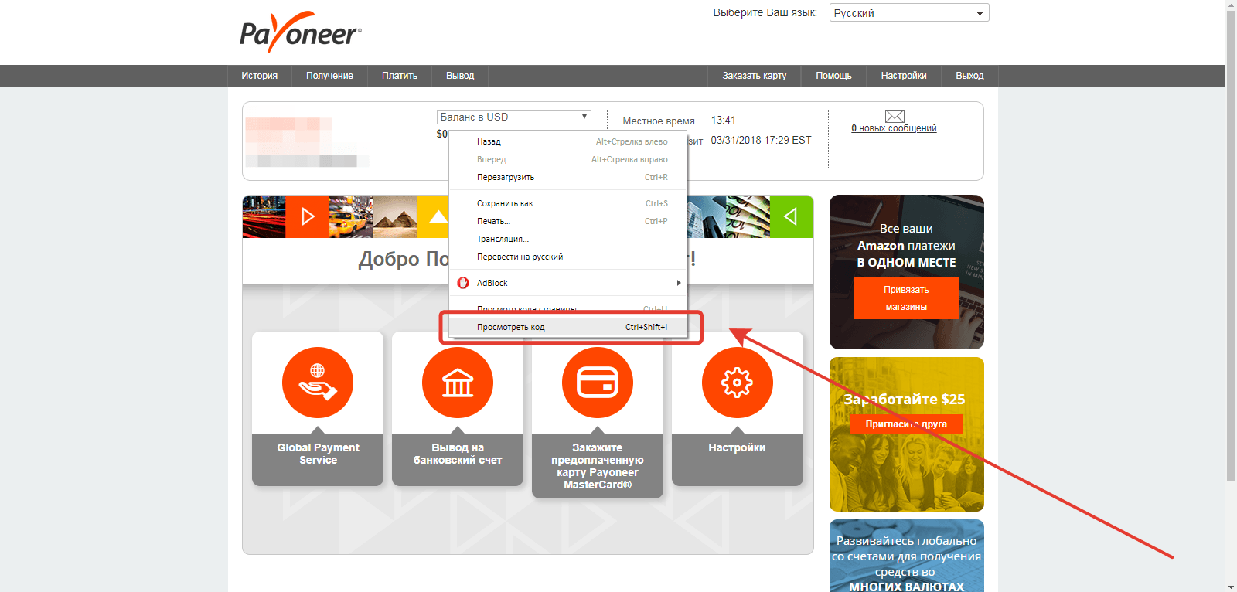The image size is (1237, 592).
Task: Open the Платить menu
Action: [400, 76]
